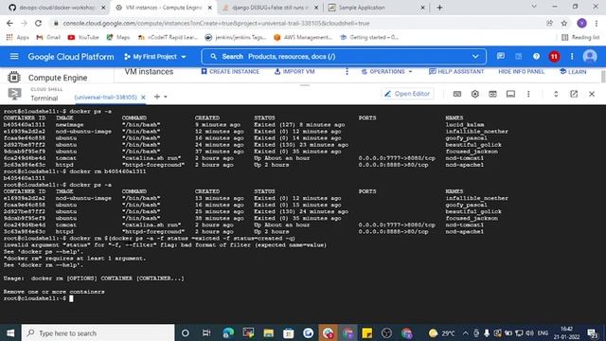Open the Cloud Shell activate icon in header
Image resolution: width=606 pixels, height=341 pixels.
click(x=518, y=57)
